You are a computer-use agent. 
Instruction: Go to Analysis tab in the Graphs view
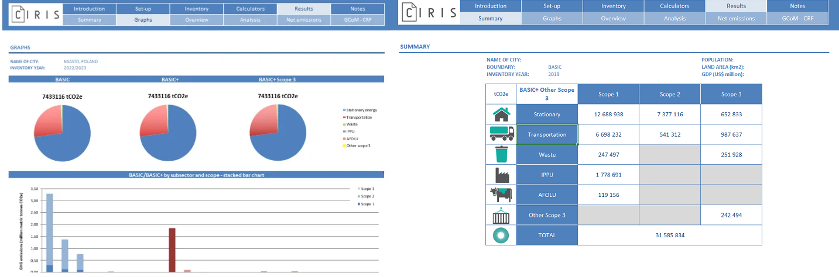250,20
